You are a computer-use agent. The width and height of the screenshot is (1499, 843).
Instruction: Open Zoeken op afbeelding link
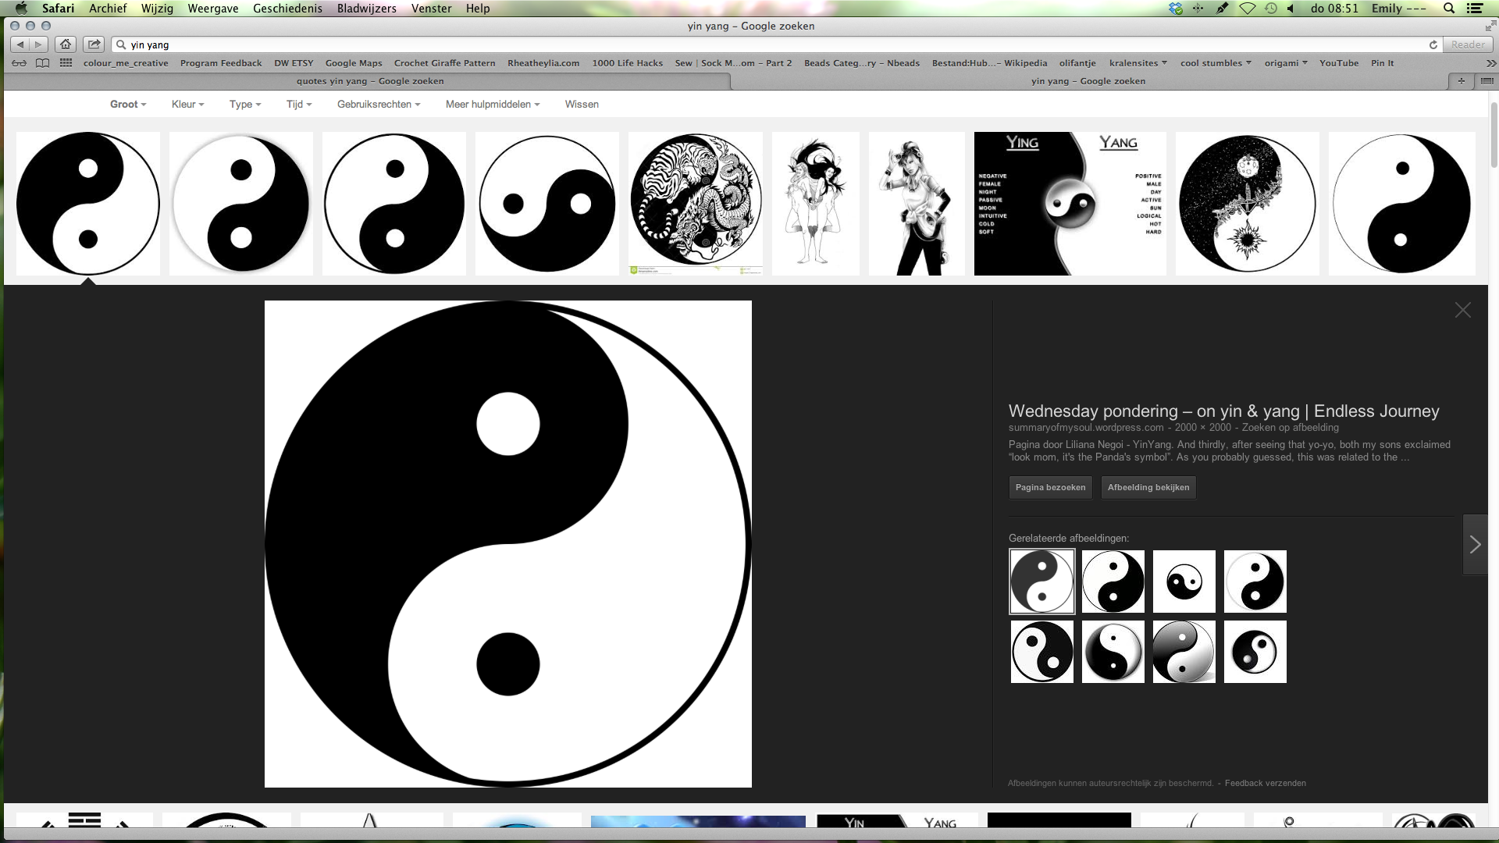point(1290,427)
